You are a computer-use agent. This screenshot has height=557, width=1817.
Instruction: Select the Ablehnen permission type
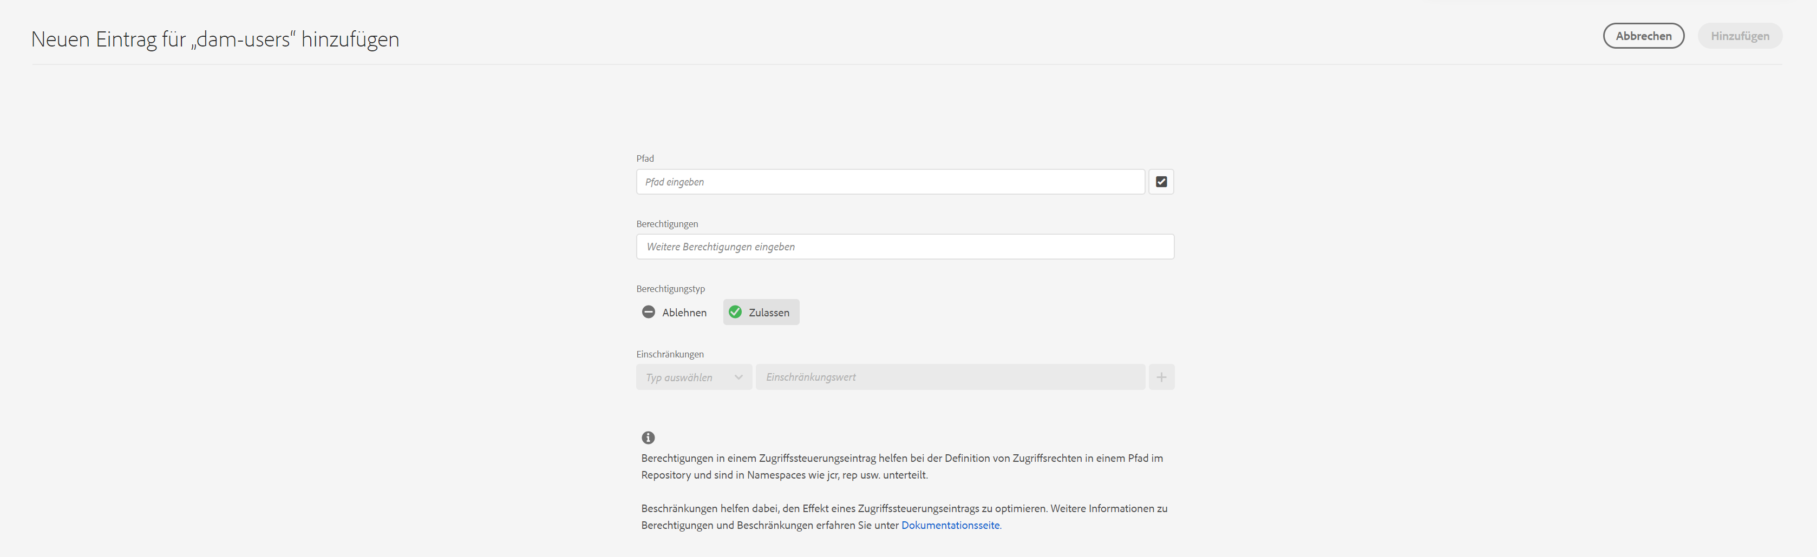click(674, 312)
